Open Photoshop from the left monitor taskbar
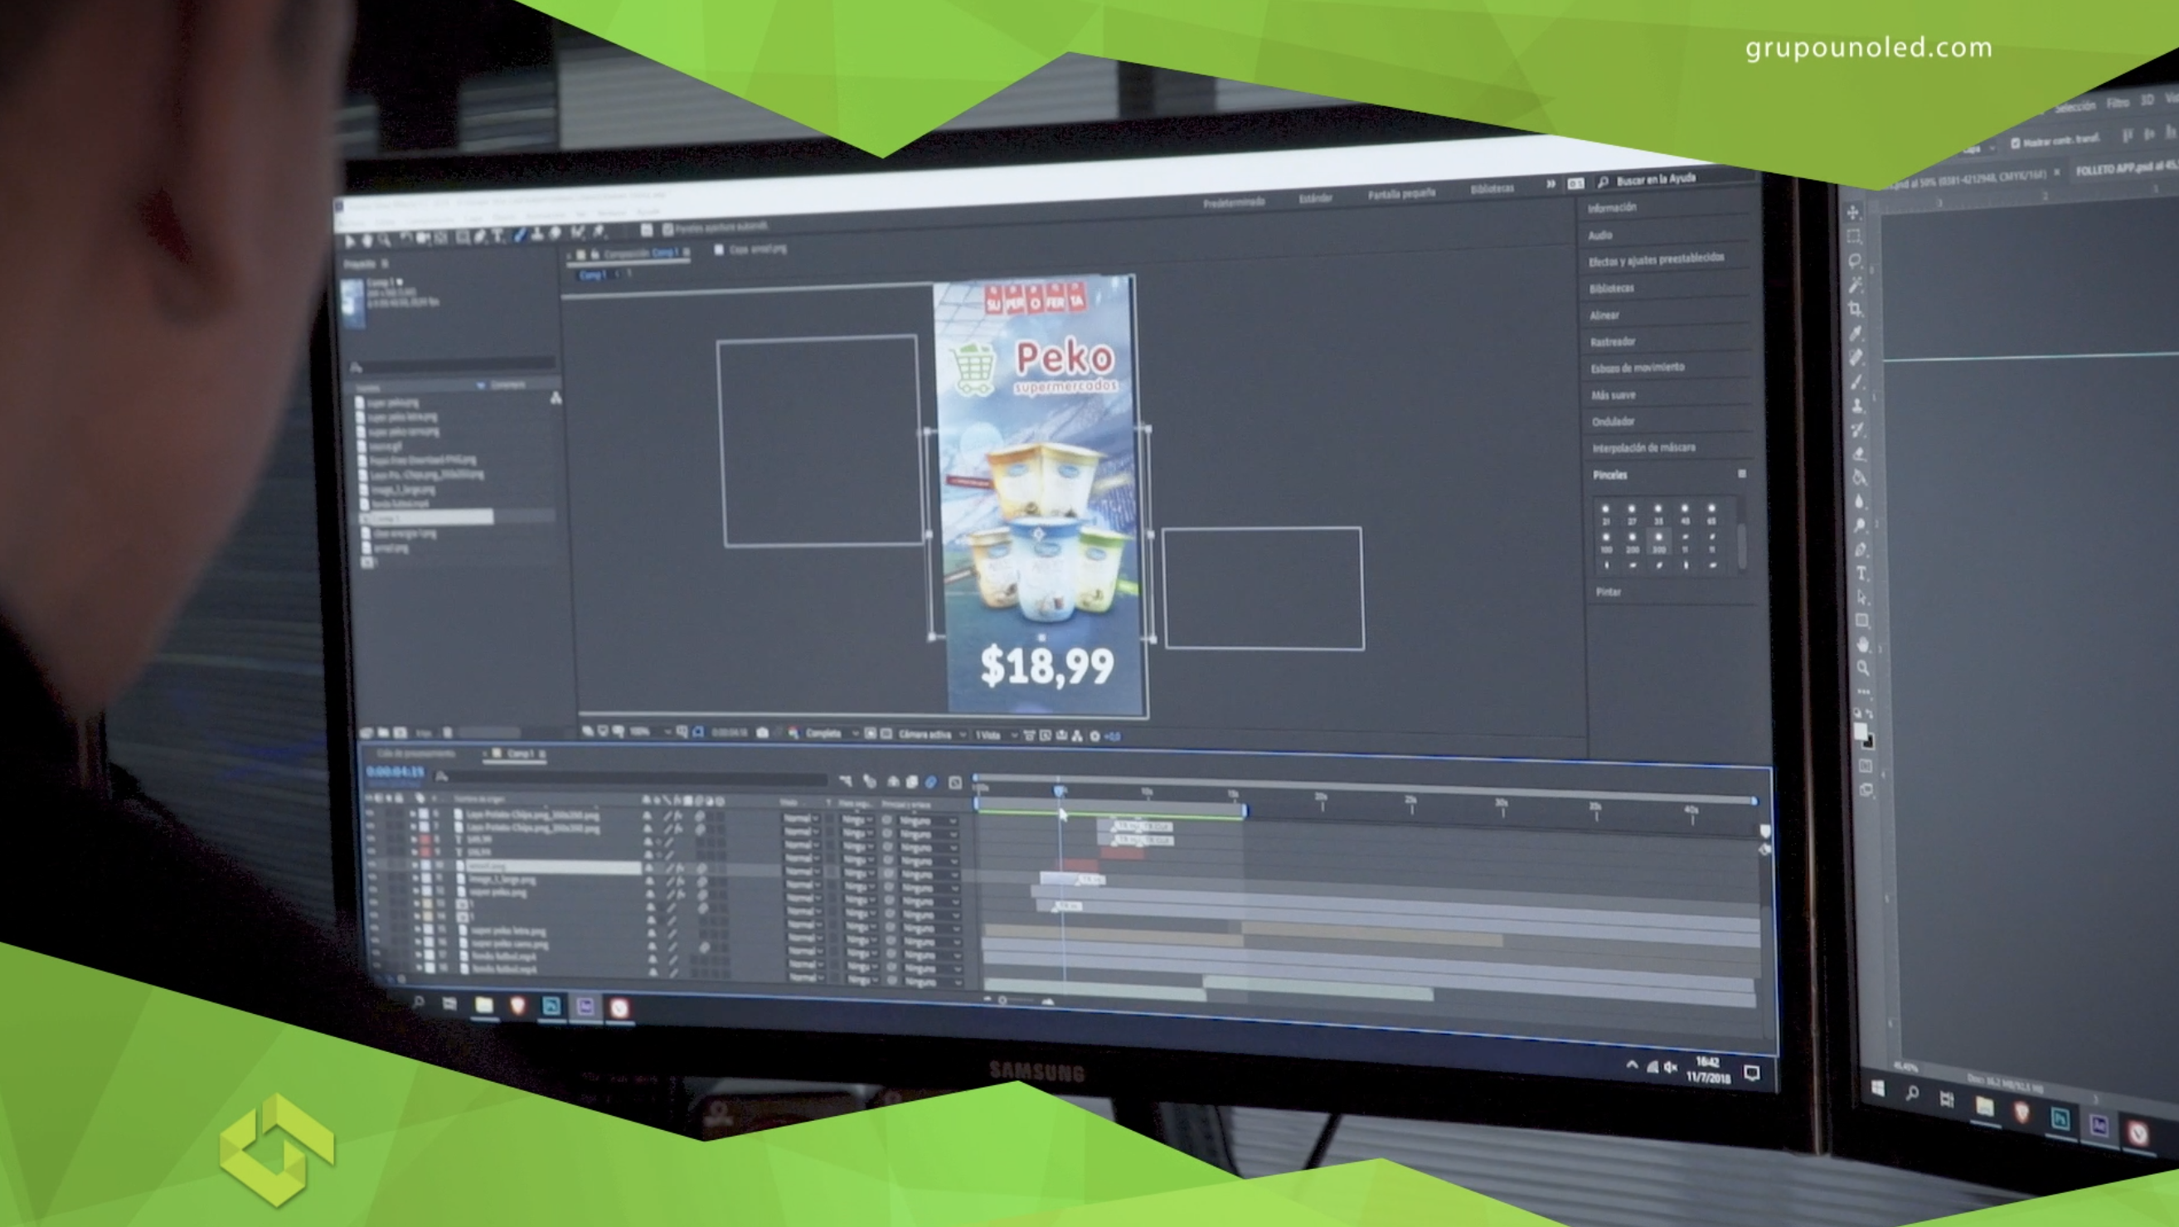The image size is (2179, 1227). click(551, 1006)
